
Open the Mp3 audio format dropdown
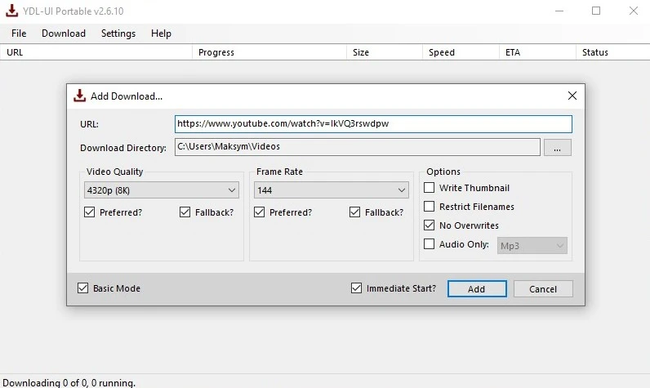(532, 245)
